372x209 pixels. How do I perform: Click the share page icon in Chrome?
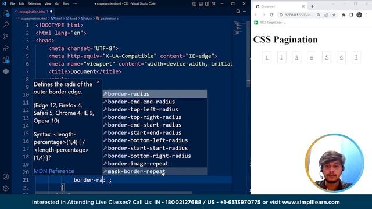pos(326,15)
